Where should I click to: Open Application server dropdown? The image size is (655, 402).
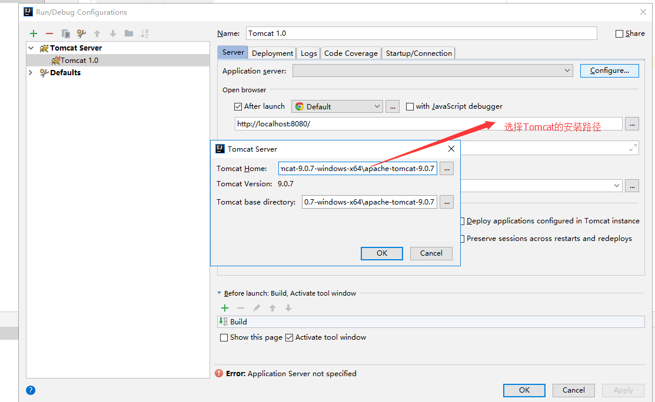click(x=433, y=71)
